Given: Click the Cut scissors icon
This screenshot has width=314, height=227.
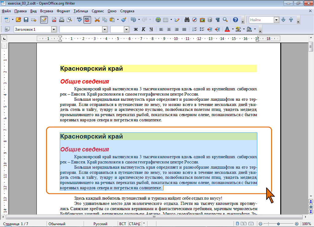Looking at the screenshot, I should tap(97, 20).
